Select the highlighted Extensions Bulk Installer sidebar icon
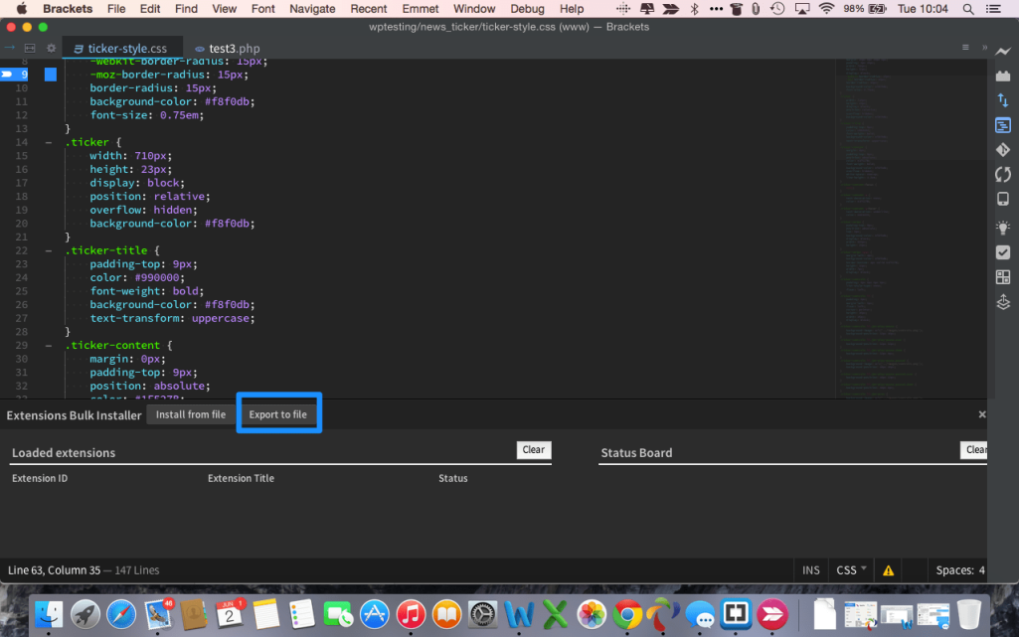The width and height of the screenshot is (1019, 637). (x=1003, y=125)
